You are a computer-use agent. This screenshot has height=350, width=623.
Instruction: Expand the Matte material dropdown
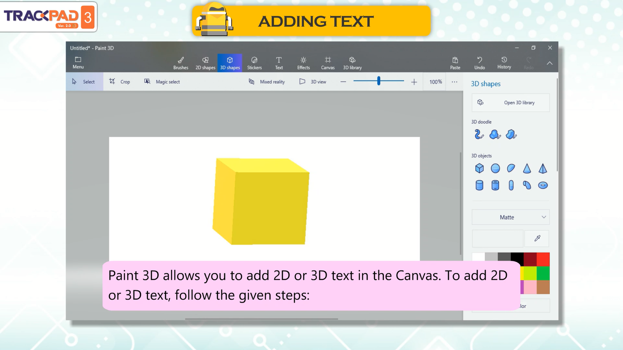(x=510, y=217)
